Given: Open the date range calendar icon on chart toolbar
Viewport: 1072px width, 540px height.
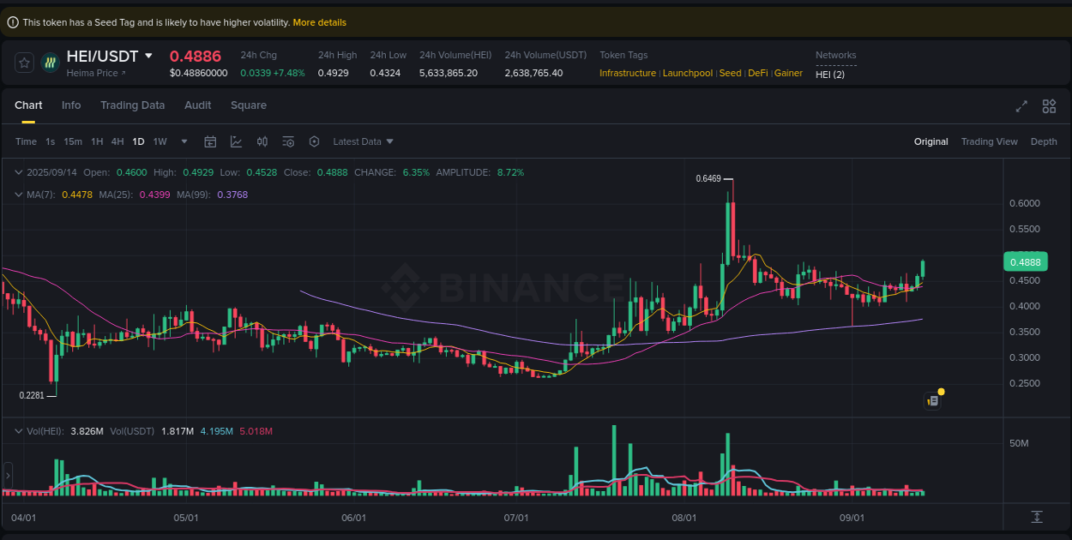Looking at the screenshot, I should (210, 141).
